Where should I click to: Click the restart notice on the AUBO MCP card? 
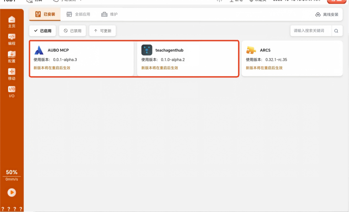(52, 68)
